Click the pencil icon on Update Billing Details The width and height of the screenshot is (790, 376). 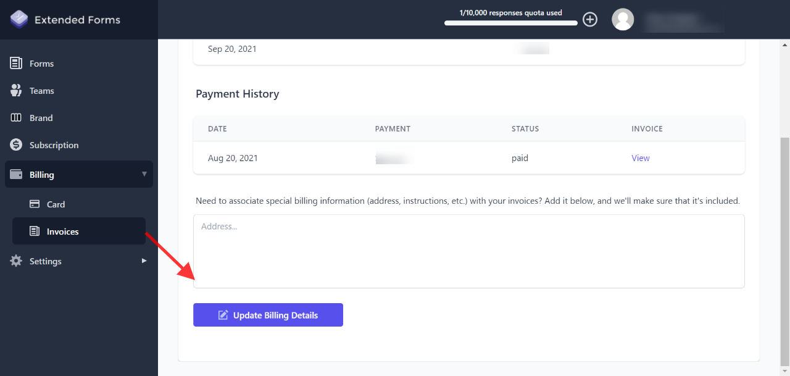pos(223,315)
